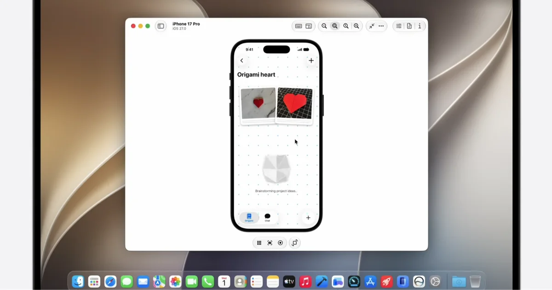
Task: Open Music in the Dock
Action: pyautogui.click(x=305, y=281)
